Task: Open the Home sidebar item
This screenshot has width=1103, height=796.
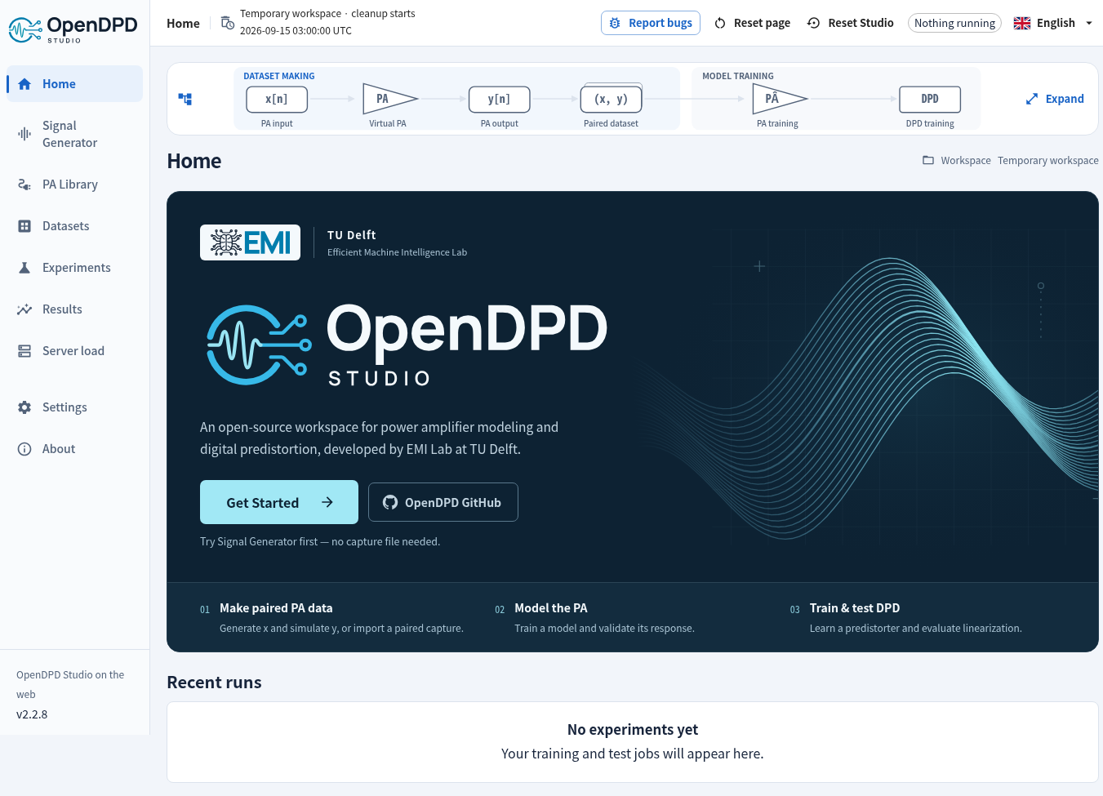Action: click(x=74, y=84)
